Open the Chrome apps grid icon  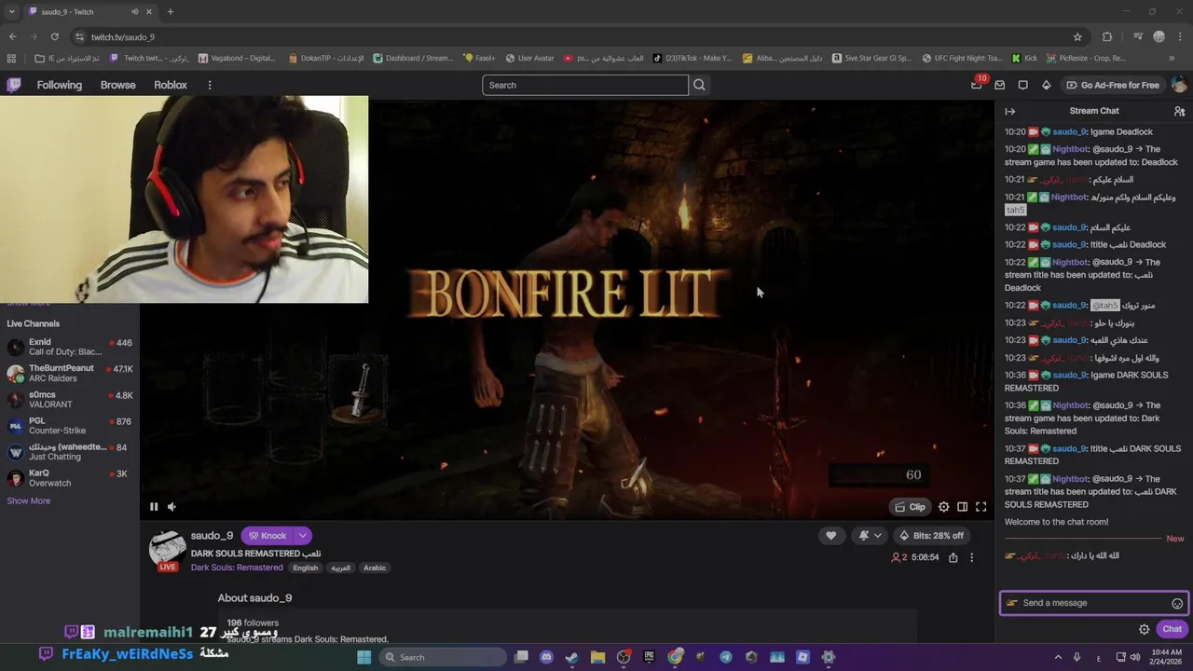[x=12, y=58]
